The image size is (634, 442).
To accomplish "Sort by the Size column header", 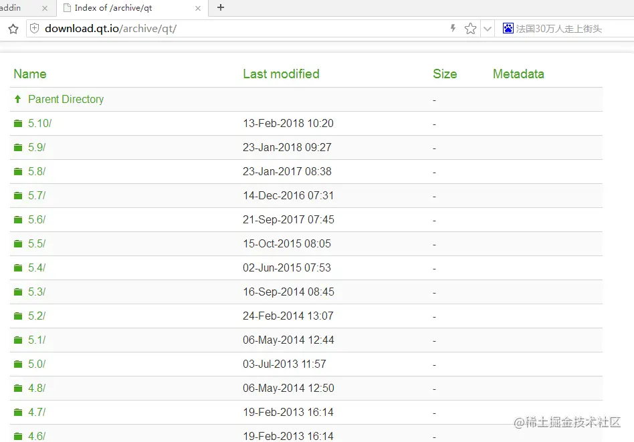I will 445,74.
